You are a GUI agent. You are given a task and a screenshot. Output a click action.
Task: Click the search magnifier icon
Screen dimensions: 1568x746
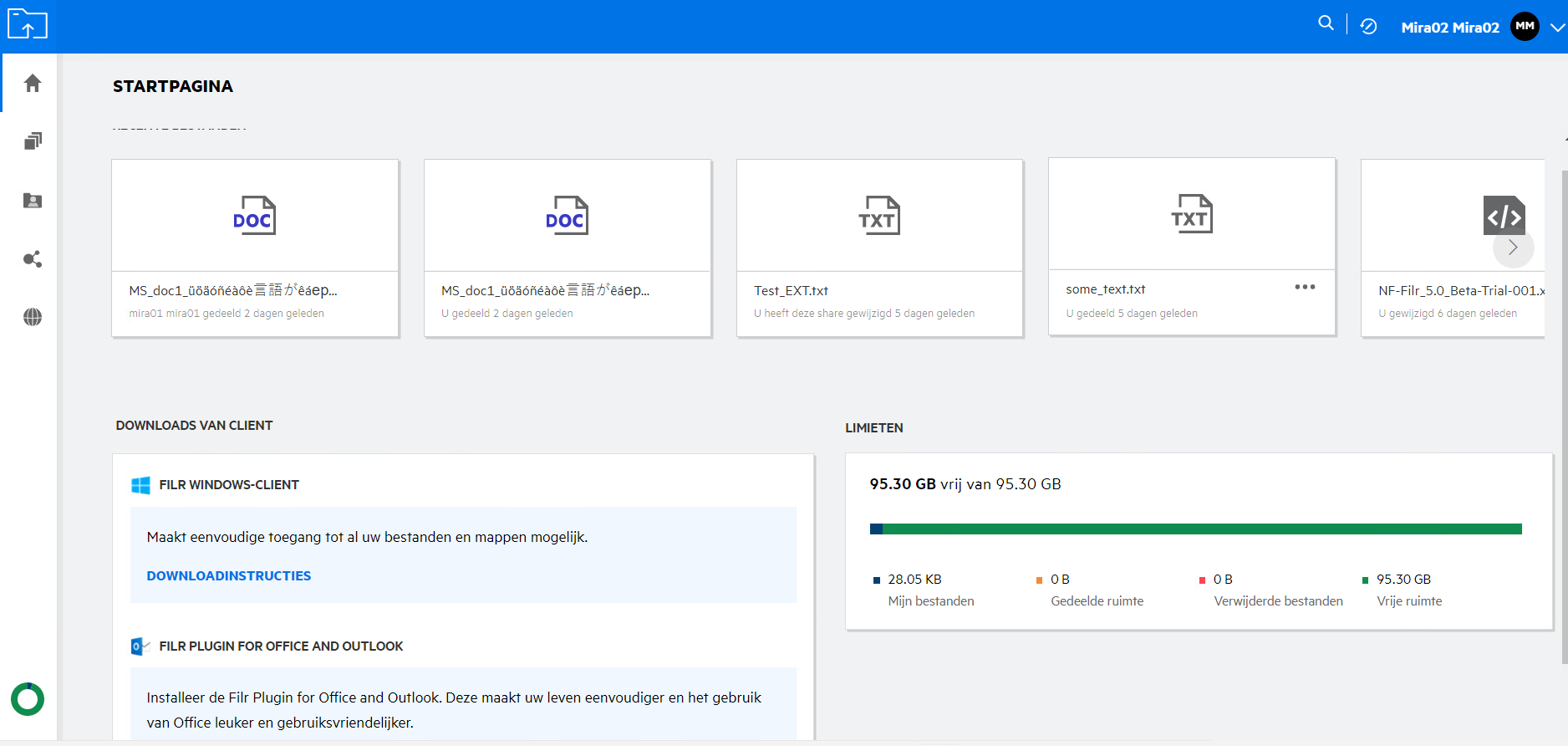[1326, 23]
